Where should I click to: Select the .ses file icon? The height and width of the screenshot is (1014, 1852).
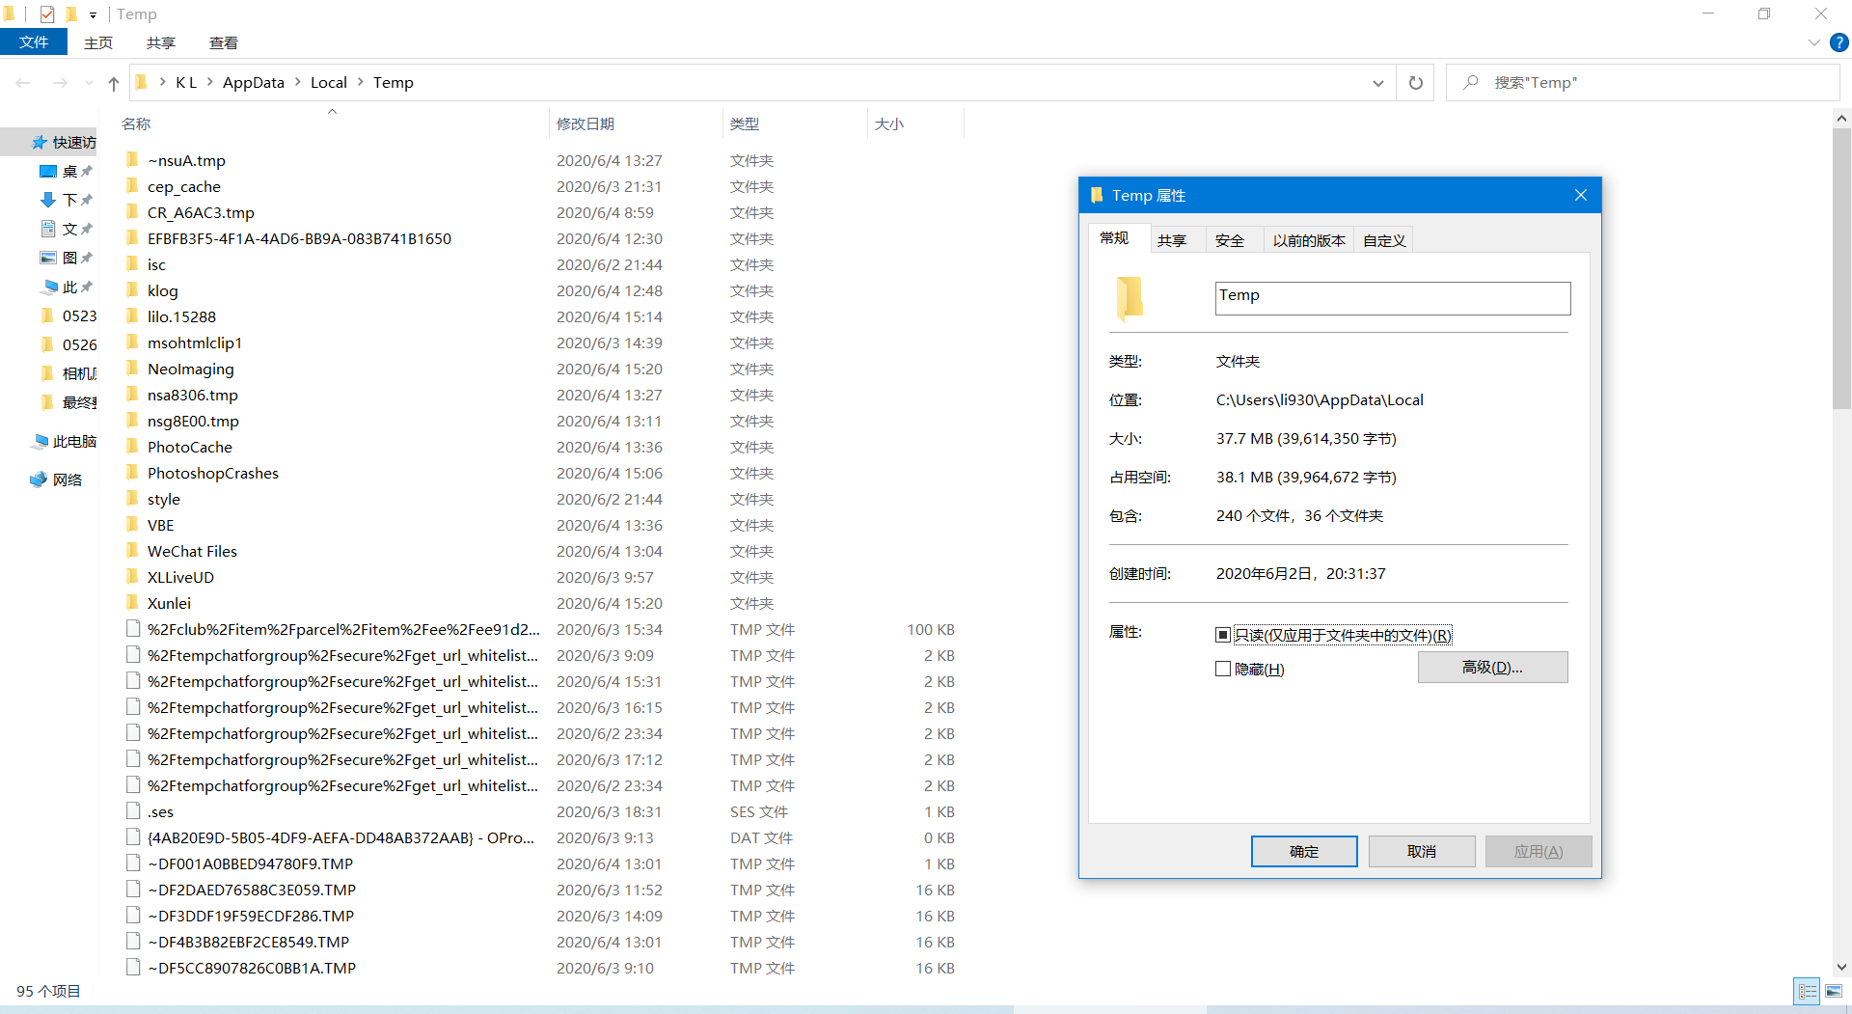[x=133, y=811]
